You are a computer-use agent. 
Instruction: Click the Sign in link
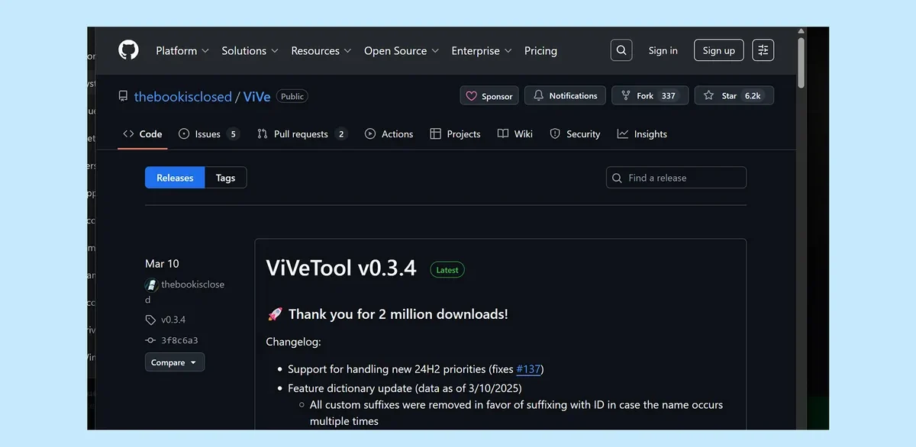[663, 51]
